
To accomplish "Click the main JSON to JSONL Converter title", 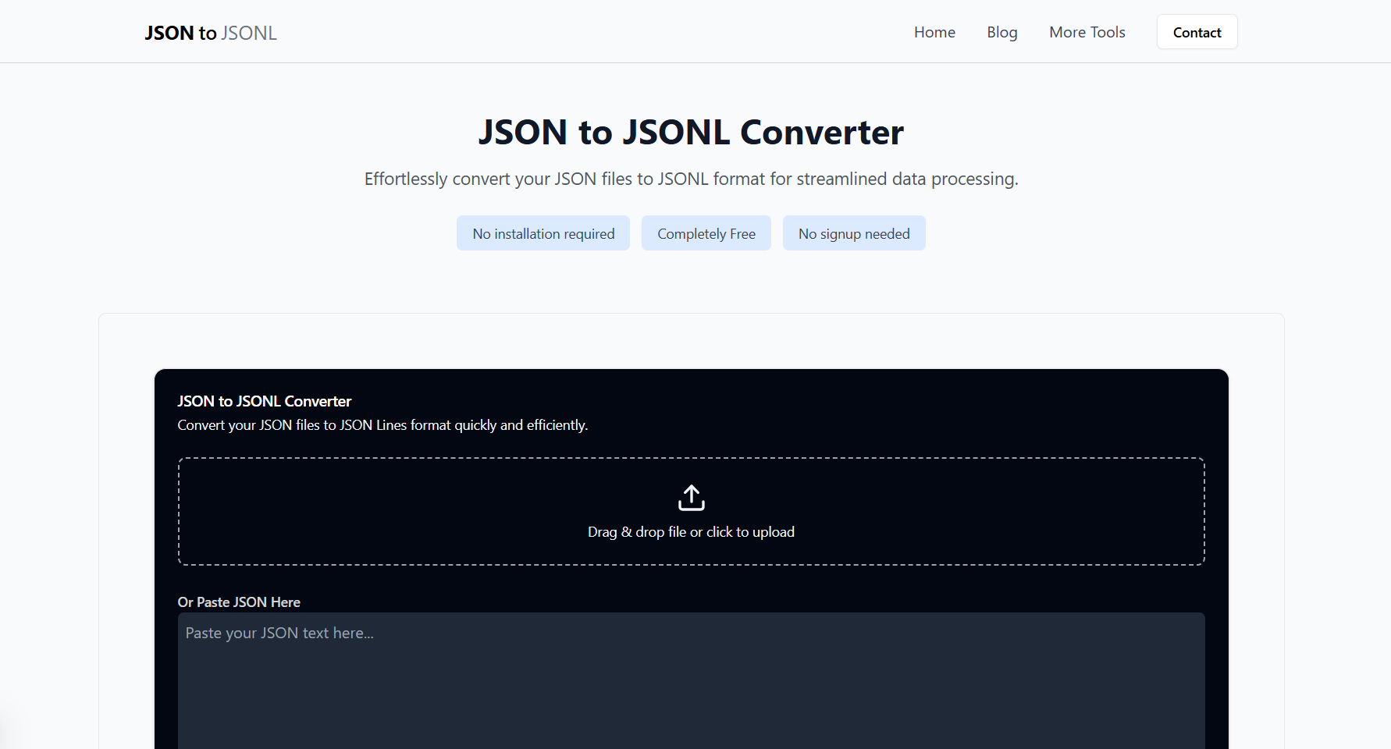I will 690,132.
